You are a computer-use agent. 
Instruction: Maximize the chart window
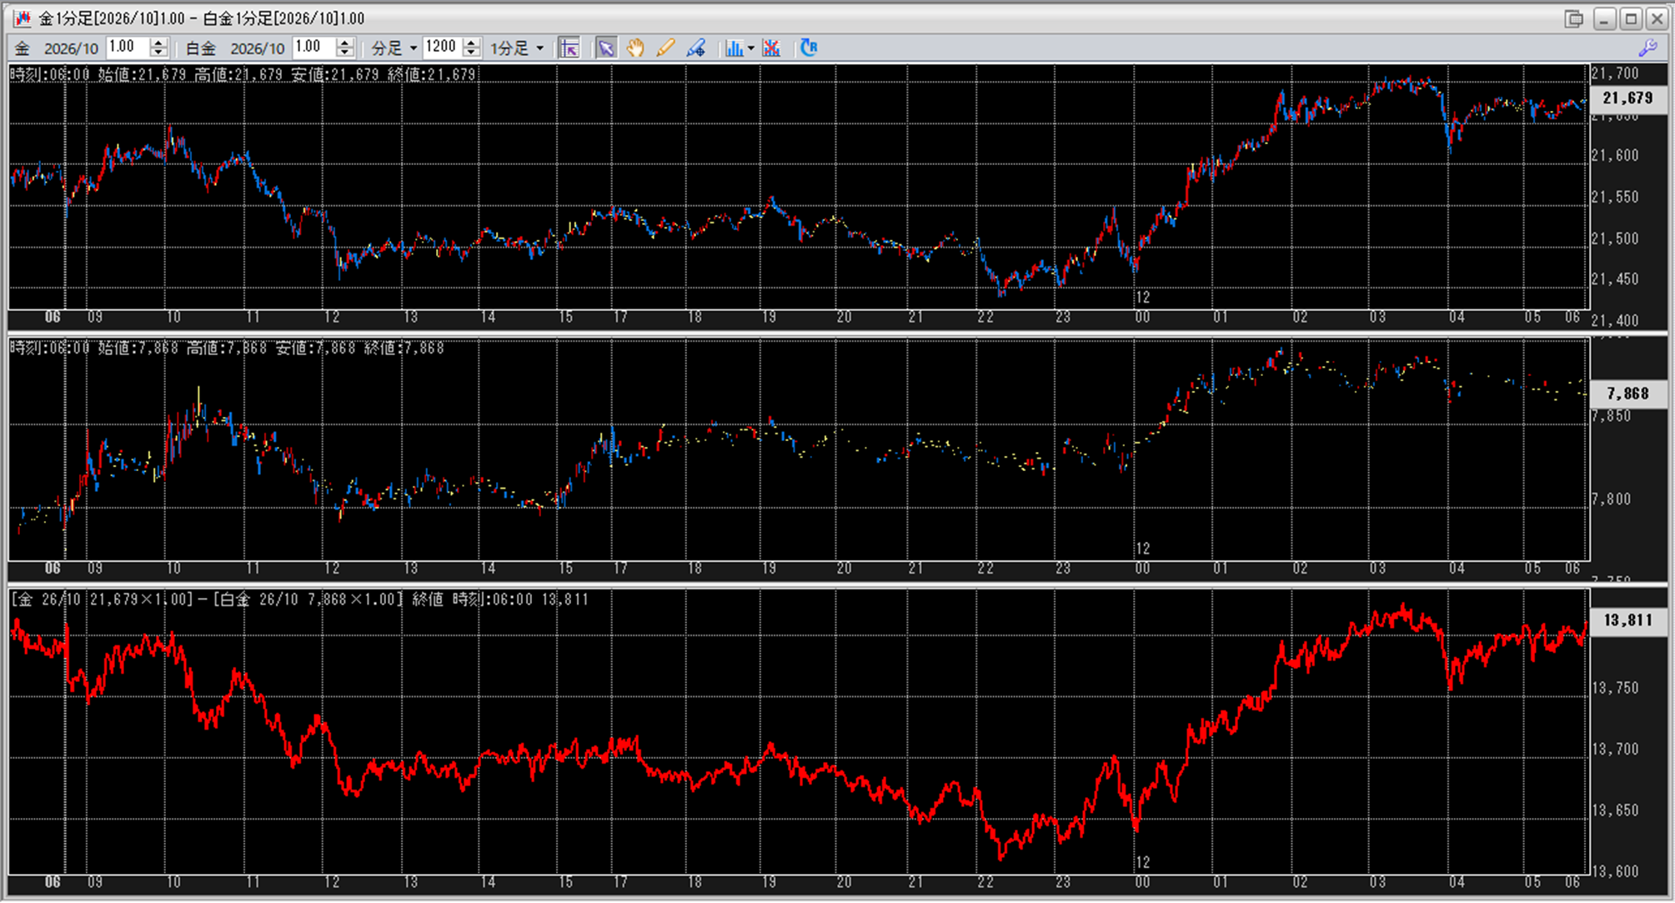tap(1631, 18)
